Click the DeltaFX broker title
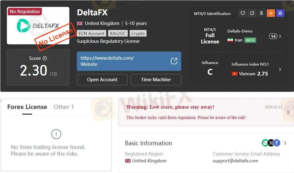The image size is (294, 173). (92, 12)
